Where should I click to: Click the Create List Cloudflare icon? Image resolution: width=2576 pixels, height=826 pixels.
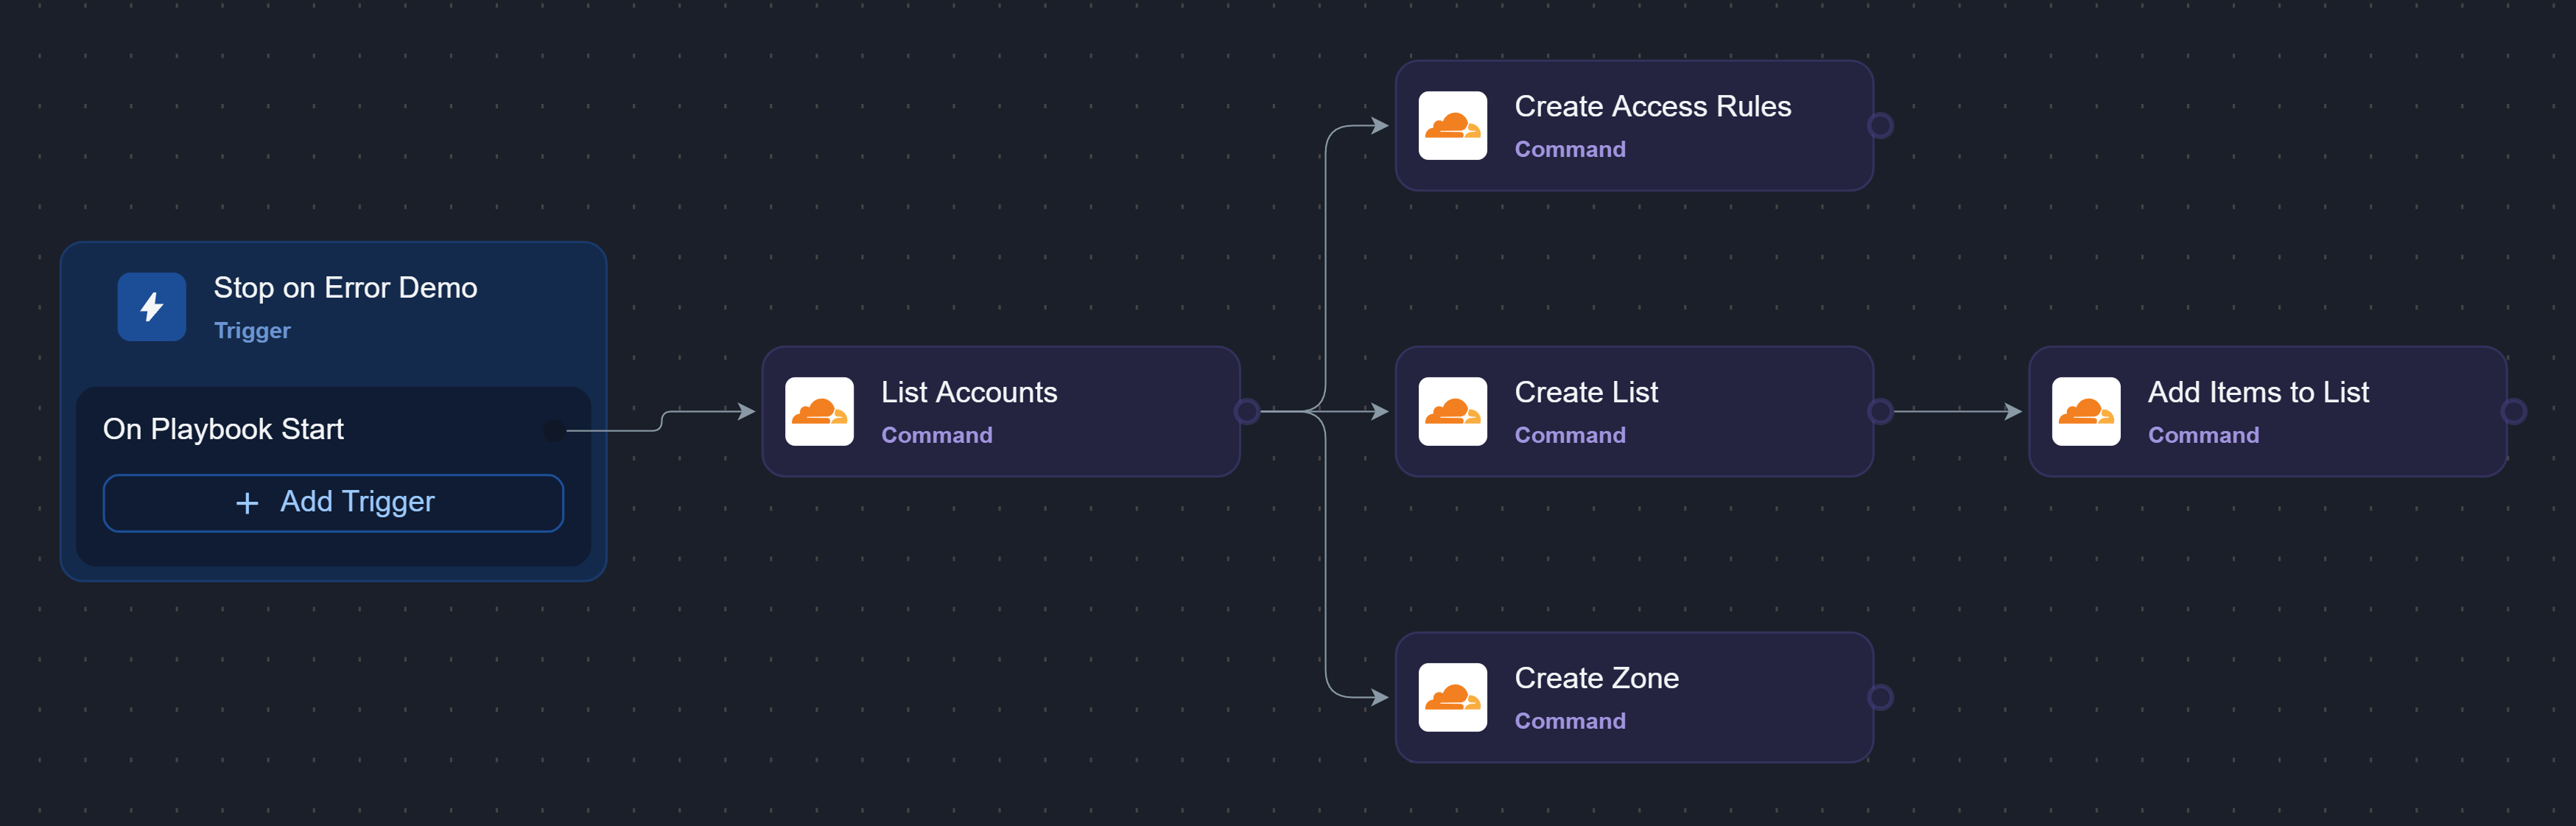pyautogui.click(x=1452, y=411)
